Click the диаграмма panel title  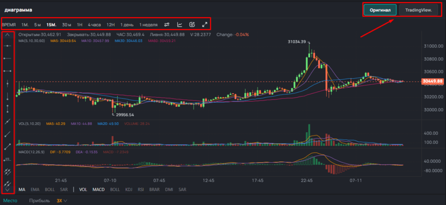click(x=18, y=10)
